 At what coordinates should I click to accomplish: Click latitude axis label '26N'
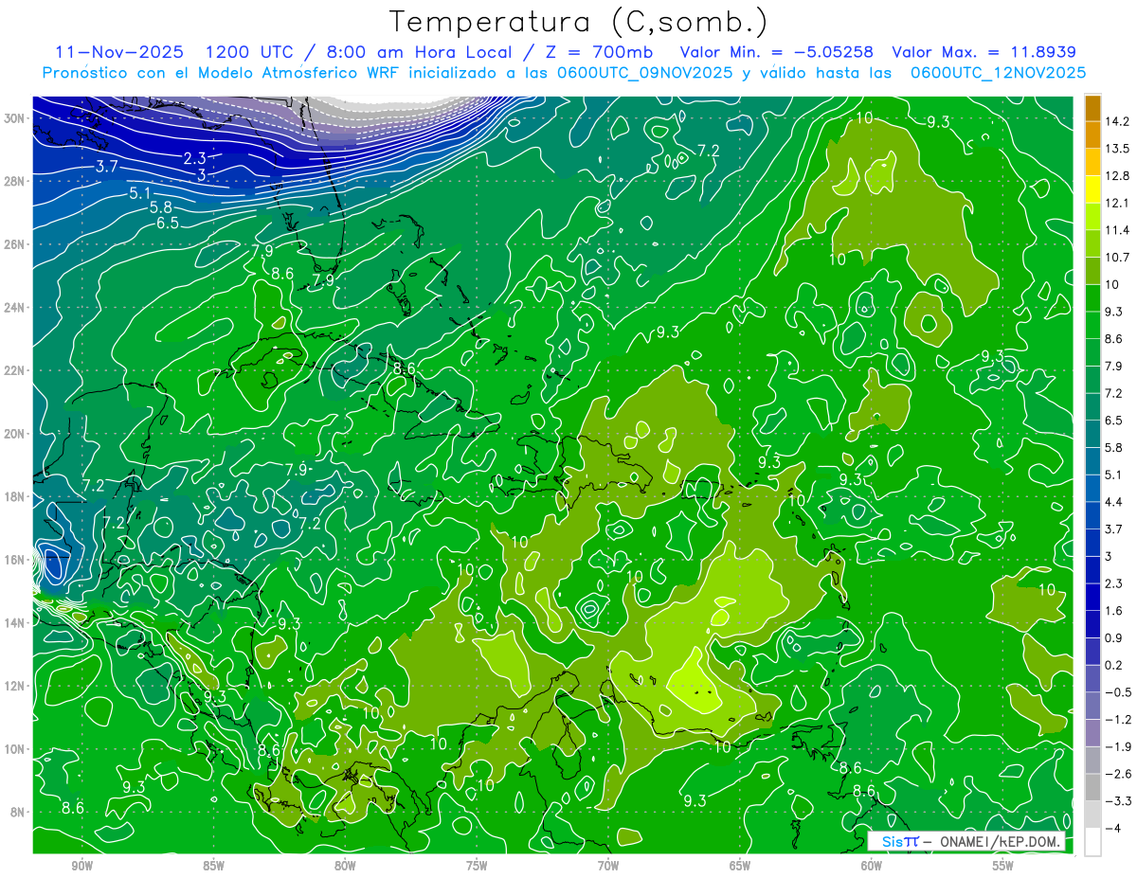(14, 244)
